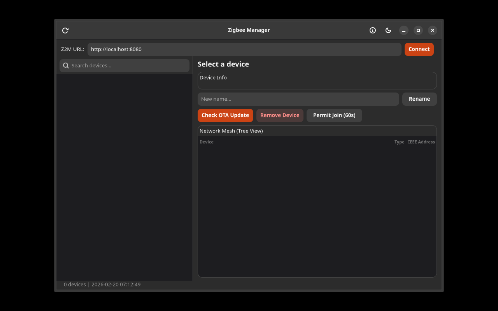
Task: Click the Device column header
Action: pyautogui.click(x=206, y=142)
